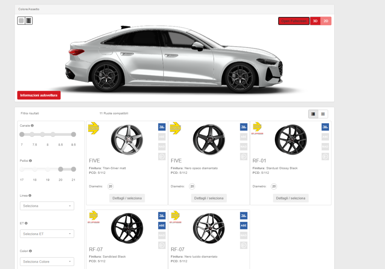Click the suspension spring icon above the car
385x269 pixels.
pyautogui.click(x=29, y=21)
